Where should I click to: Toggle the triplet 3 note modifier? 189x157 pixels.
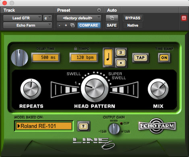tap(120, 52)
